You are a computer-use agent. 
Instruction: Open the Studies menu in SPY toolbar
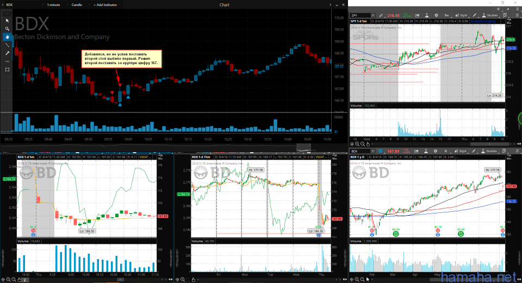pos(490,15)
